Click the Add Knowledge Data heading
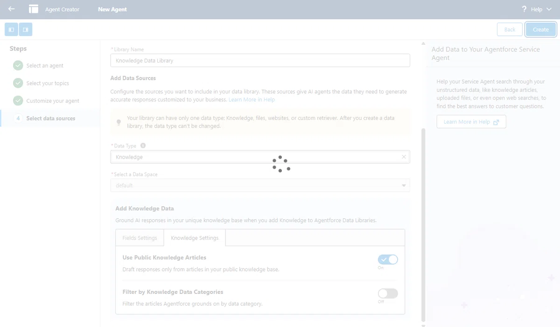Screen dimensions: 560x327 pyautogui.click(x=145, y=209)
